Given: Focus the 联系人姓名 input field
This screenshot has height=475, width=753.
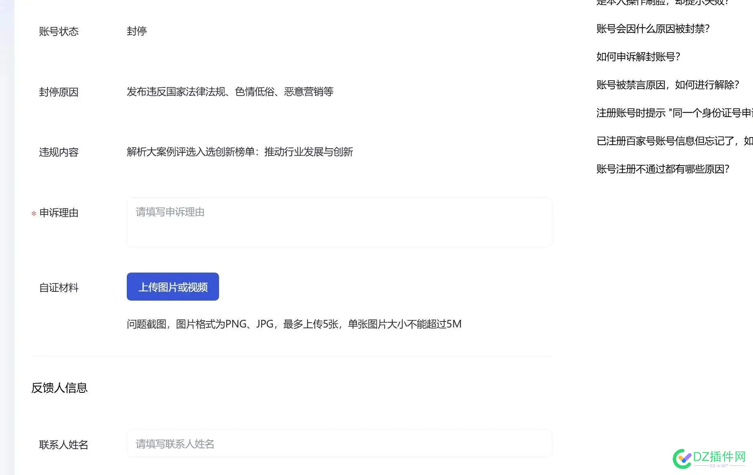Looking at the screenshot, I should tap(339, 444).
